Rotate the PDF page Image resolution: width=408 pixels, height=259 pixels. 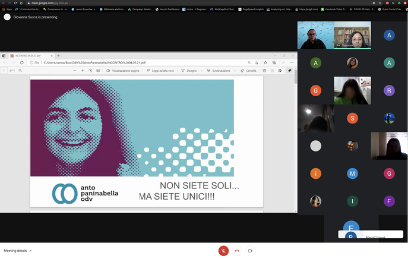pyautogui.click(x=90, y=71)
